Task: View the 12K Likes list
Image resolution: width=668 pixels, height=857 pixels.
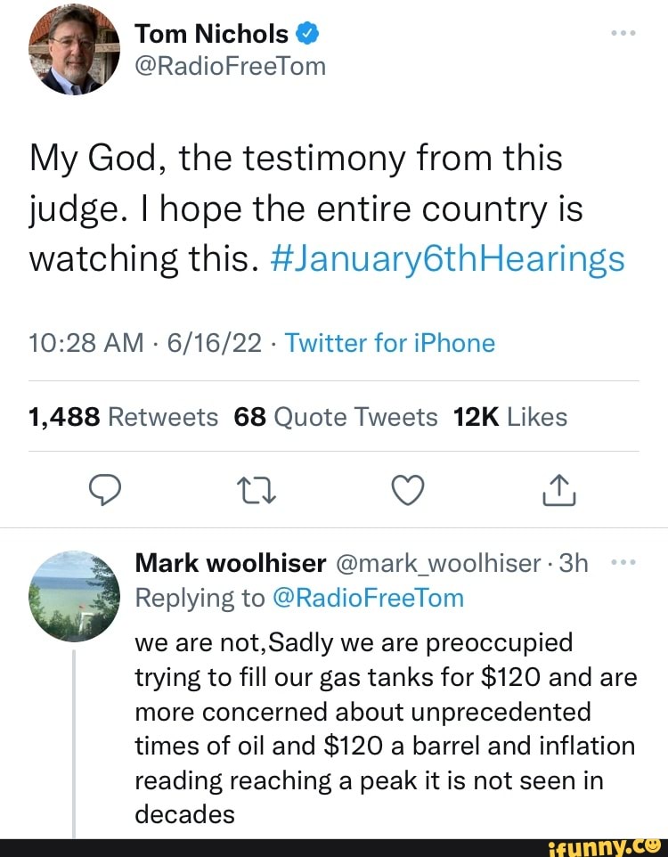Action: pos(509,416)
